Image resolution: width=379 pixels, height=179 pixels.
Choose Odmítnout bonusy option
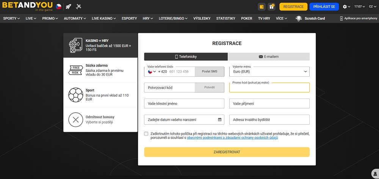pyautogui.click(x=100, y=120)
